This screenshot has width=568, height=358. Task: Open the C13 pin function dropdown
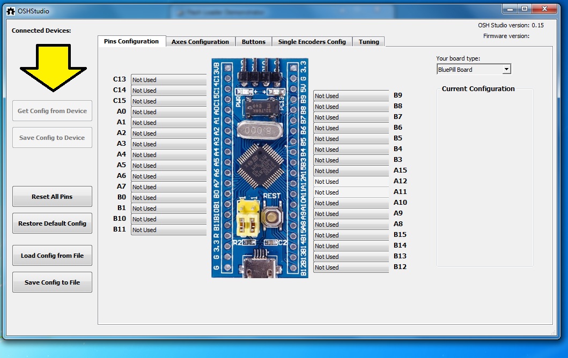click(x=168, y=80)
